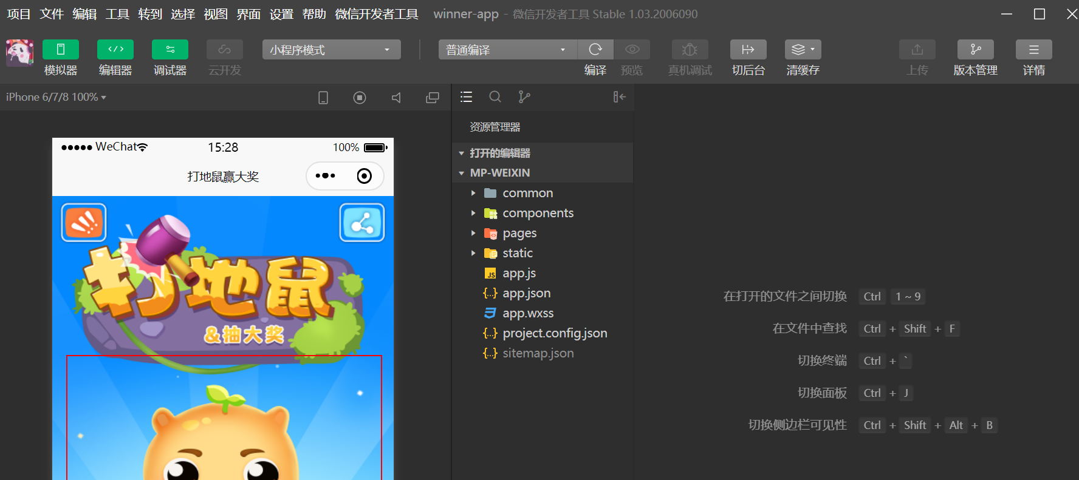Open the app.wxss file

(543, 313)
